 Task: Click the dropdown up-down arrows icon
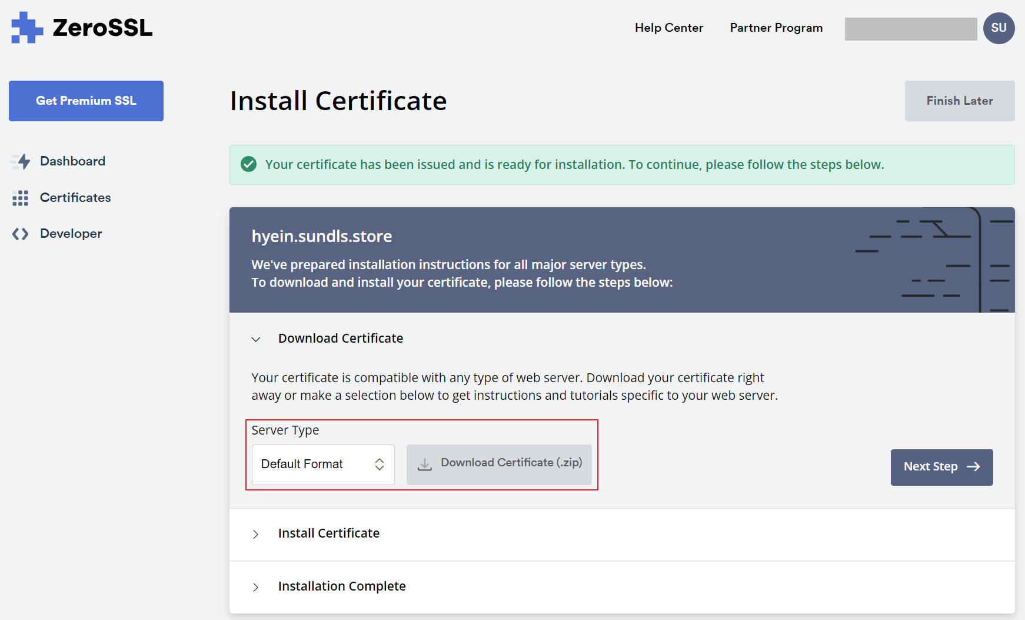380,465
